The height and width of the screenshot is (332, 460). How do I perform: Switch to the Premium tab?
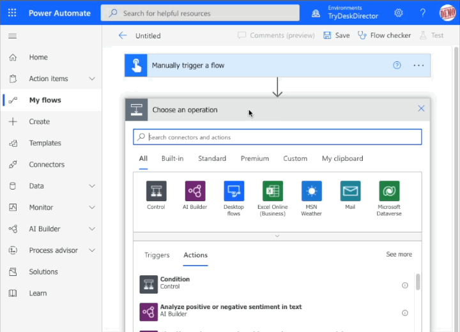[255, 159]
